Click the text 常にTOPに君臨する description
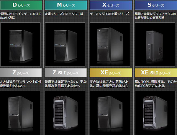The image size is (177, 135). pyautogui.click(x=156, y=84)
